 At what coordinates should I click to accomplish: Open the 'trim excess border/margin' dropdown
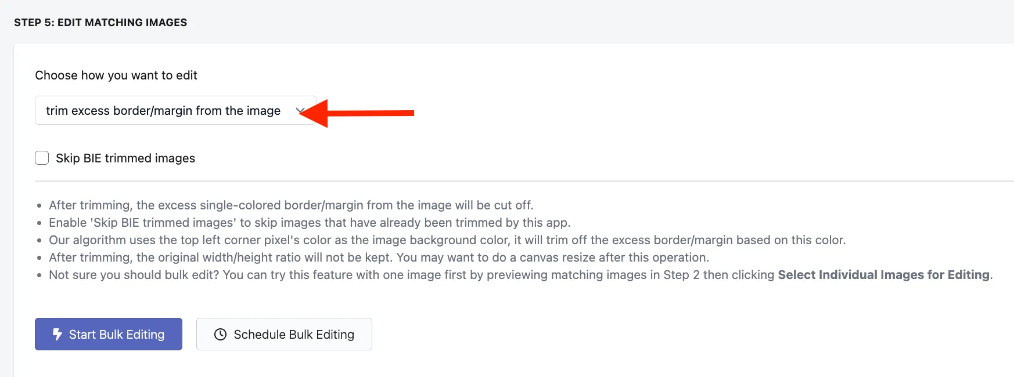[x=175, y=110]
